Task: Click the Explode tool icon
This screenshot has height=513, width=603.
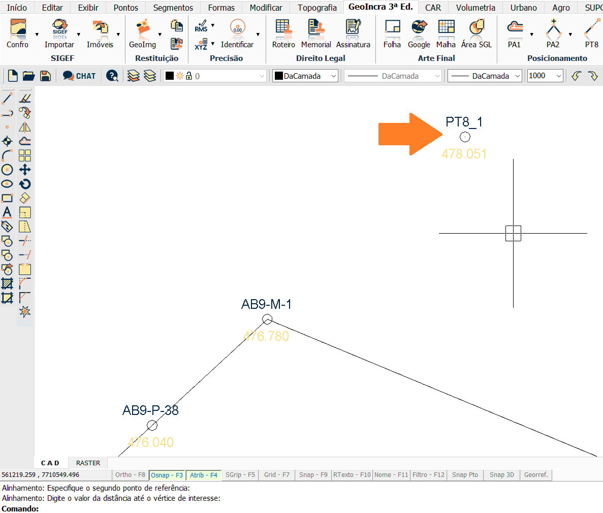Action: click(x=25, y=311)
